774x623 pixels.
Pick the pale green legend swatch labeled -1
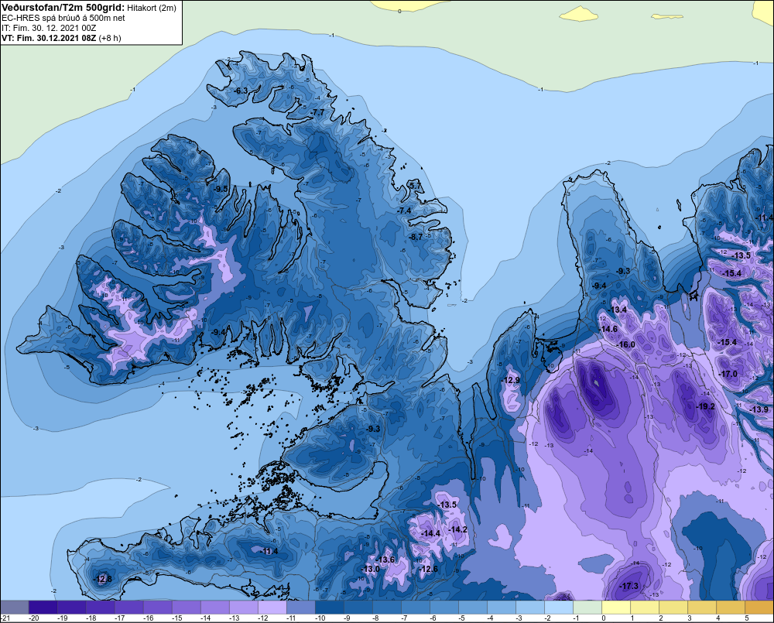(x=587, y=607)
